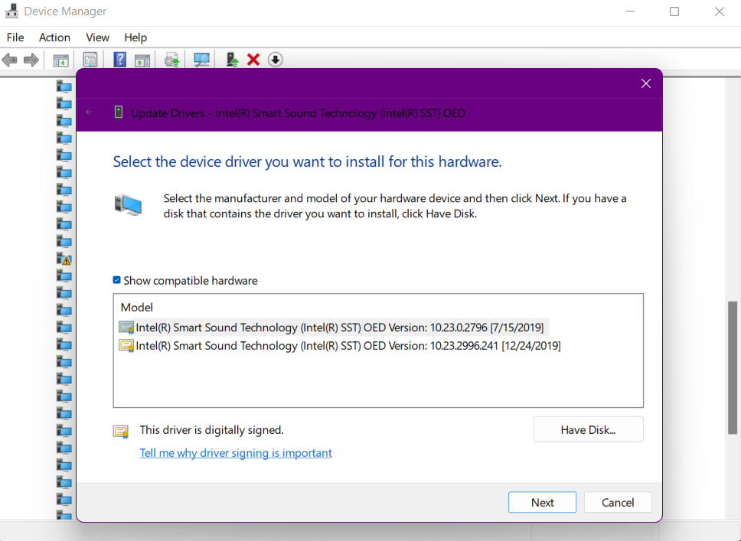The width and height of the screenshot is (741, 541).
Task: Click the blue question mark Help icon
Action: point(119,60)
